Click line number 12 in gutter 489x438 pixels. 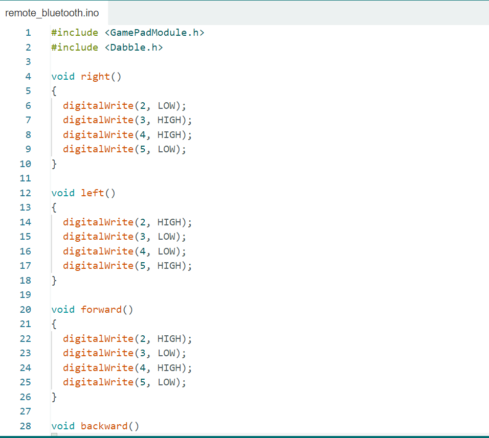[x=25, y=193]
